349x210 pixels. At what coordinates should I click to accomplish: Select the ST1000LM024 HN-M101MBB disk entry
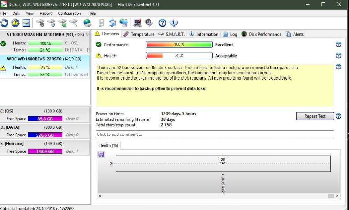coord(45,42)
